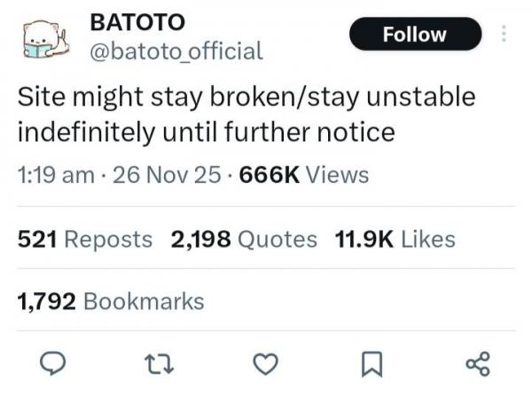Open share options icon
The width and height of the screenshot is (532, 396).
point(478,364)
